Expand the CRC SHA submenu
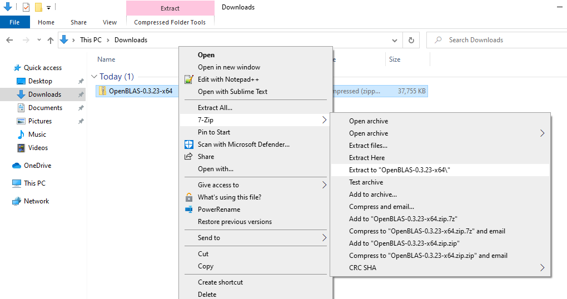567x299 pixels. click(x=543, y=268)
